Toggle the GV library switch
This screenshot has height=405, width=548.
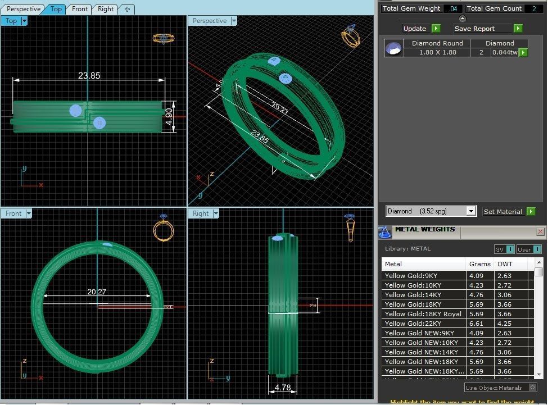click(x=510, y=249)
